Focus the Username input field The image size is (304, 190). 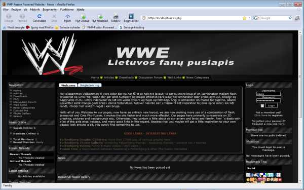click(x=269, y=94)
